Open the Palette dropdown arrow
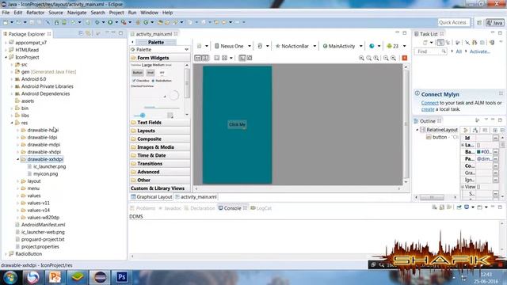The width and height of the screenshot is (507, 285). (187, 50)
